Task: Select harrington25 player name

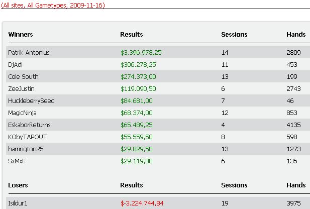Action: pyautogui.click(x=26, y=149)
